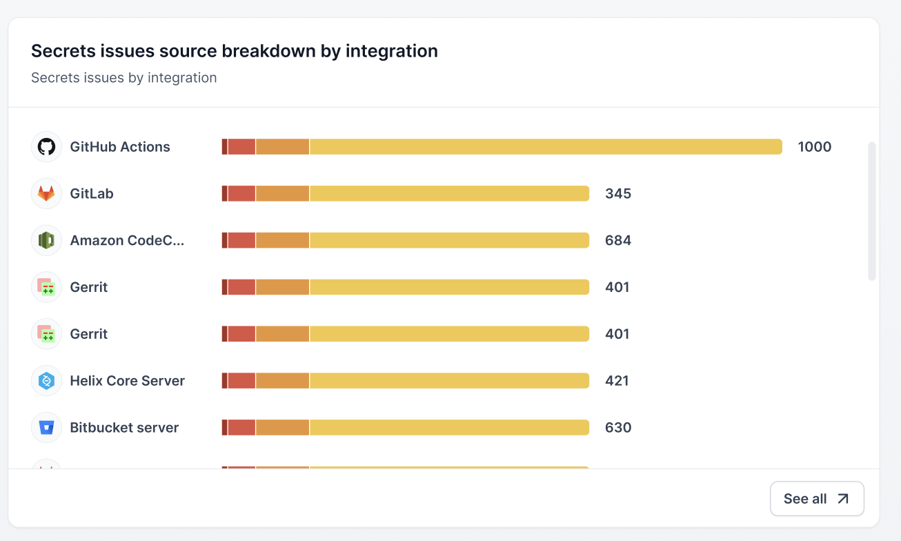Select the GitLab fox icon

46,193
